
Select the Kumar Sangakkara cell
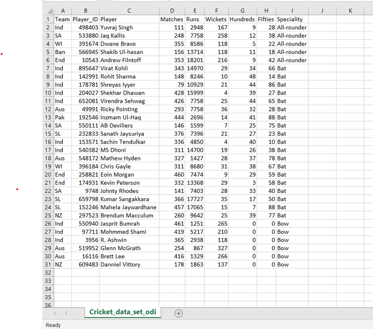[x=129, y=199]
